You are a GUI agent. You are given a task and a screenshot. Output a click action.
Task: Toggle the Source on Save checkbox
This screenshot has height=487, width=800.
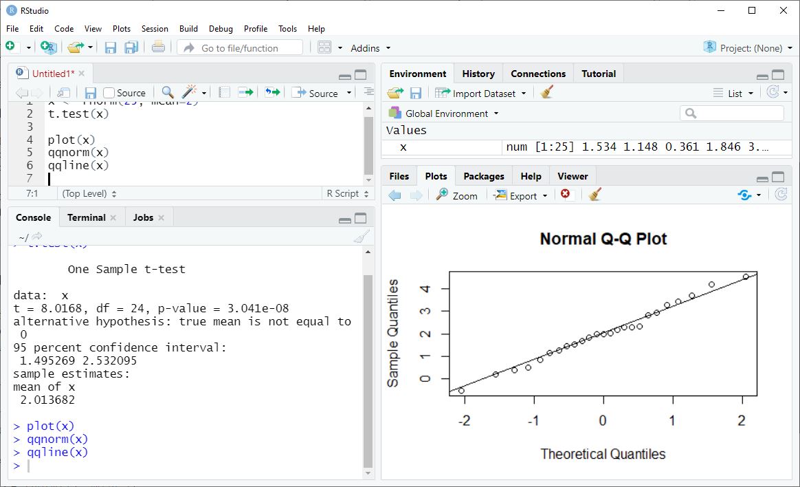coord(109,93)
